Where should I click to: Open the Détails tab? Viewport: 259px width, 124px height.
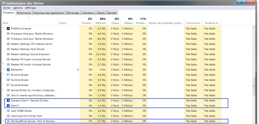pos(101,13)
